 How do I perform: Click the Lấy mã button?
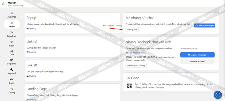point(132,29)
